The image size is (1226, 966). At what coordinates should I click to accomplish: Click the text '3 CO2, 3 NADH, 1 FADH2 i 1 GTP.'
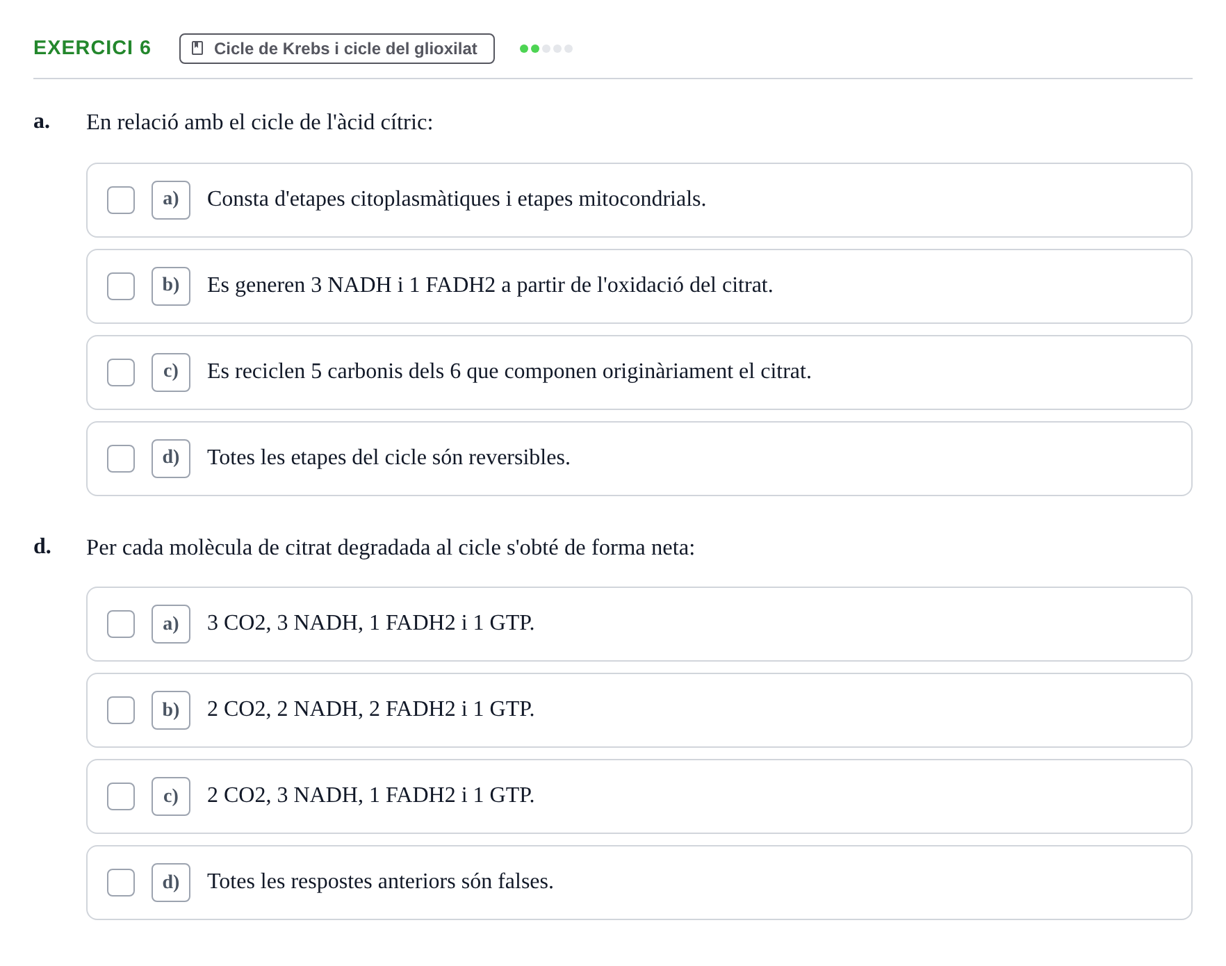pyautogui.click(x=371, y=623)
